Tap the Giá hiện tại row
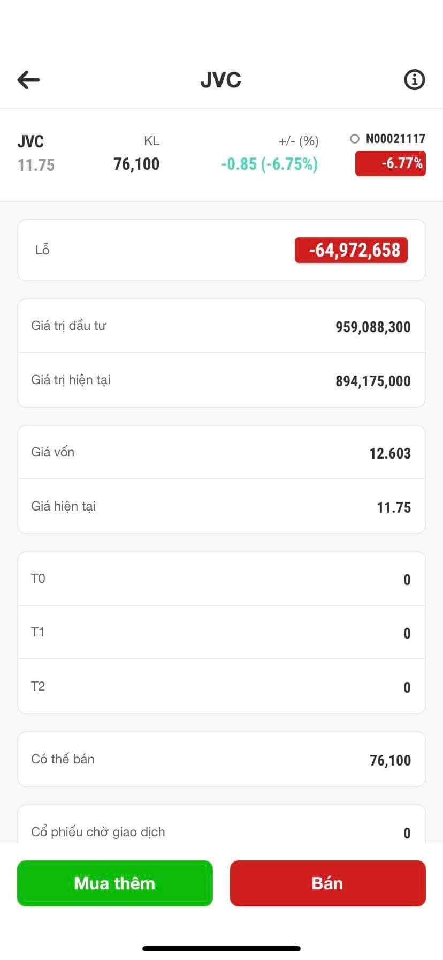The image size is (443, 960). click(x=222, y=507)
